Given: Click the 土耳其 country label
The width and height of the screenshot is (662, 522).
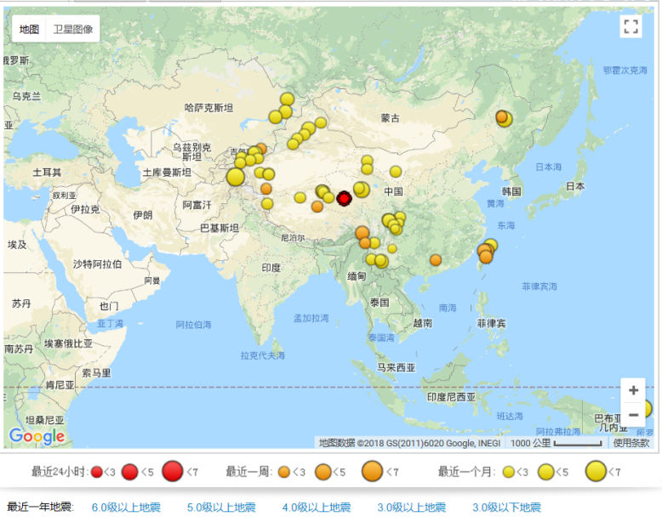Looking at the screenshot, I should point(48,173).
